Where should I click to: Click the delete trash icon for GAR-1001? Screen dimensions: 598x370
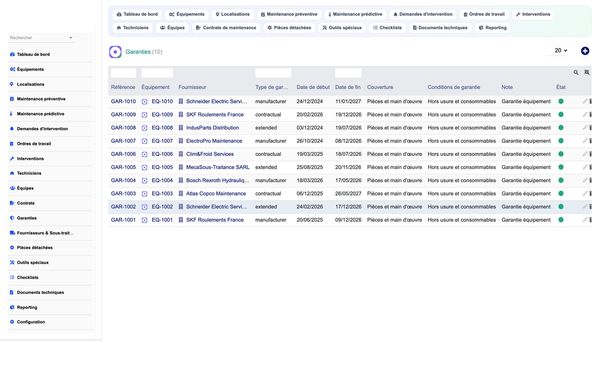(x=591, y=220)
